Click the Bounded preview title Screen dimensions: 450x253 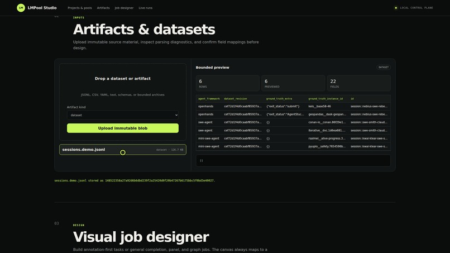coord(212,68)
